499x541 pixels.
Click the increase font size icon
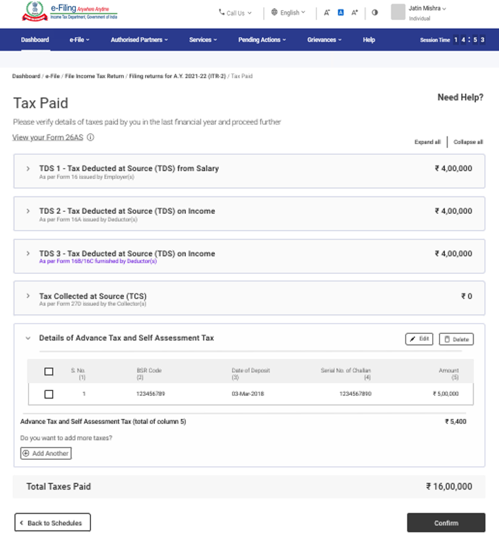[354, 12]
